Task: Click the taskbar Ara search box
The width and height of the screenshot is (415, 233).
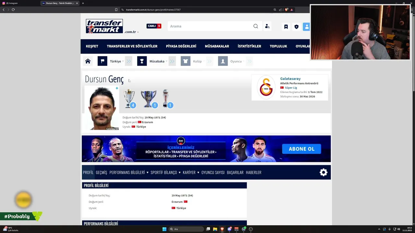Action: 186,229
